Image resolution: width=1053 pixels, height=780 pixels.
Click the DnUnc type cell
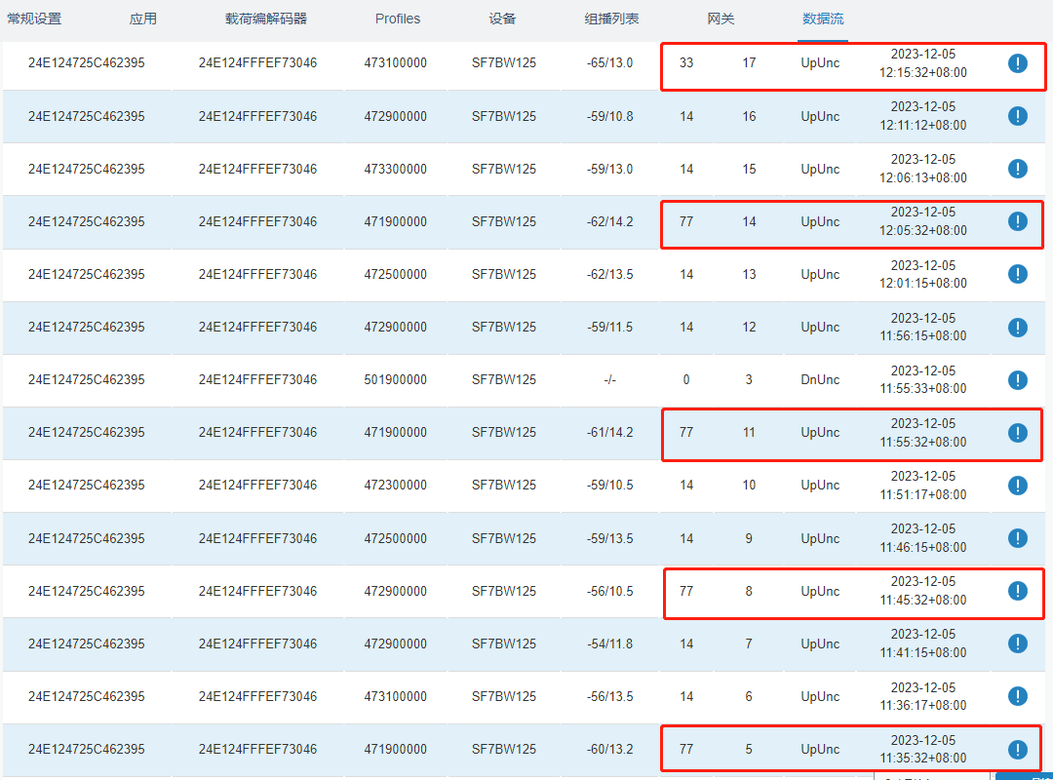tap(820, 379)
